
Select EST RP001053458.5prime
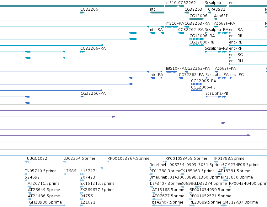[186, 159]
